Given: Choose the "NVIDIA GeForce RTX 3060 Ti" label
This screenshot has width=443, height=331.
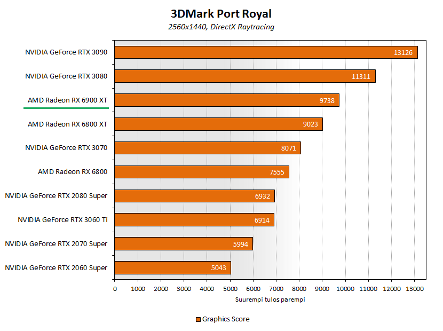Looking at the screenshot, I should click(62, 219).
